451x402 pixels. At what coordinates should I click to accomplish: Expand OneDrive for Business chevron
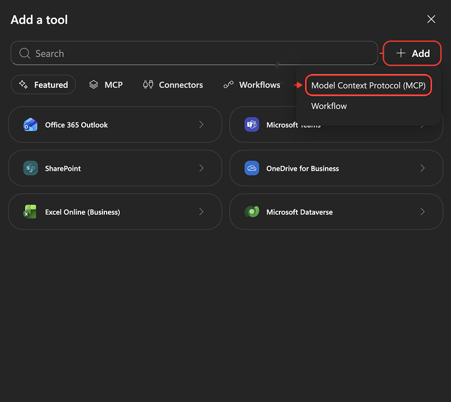click(423, 168)
